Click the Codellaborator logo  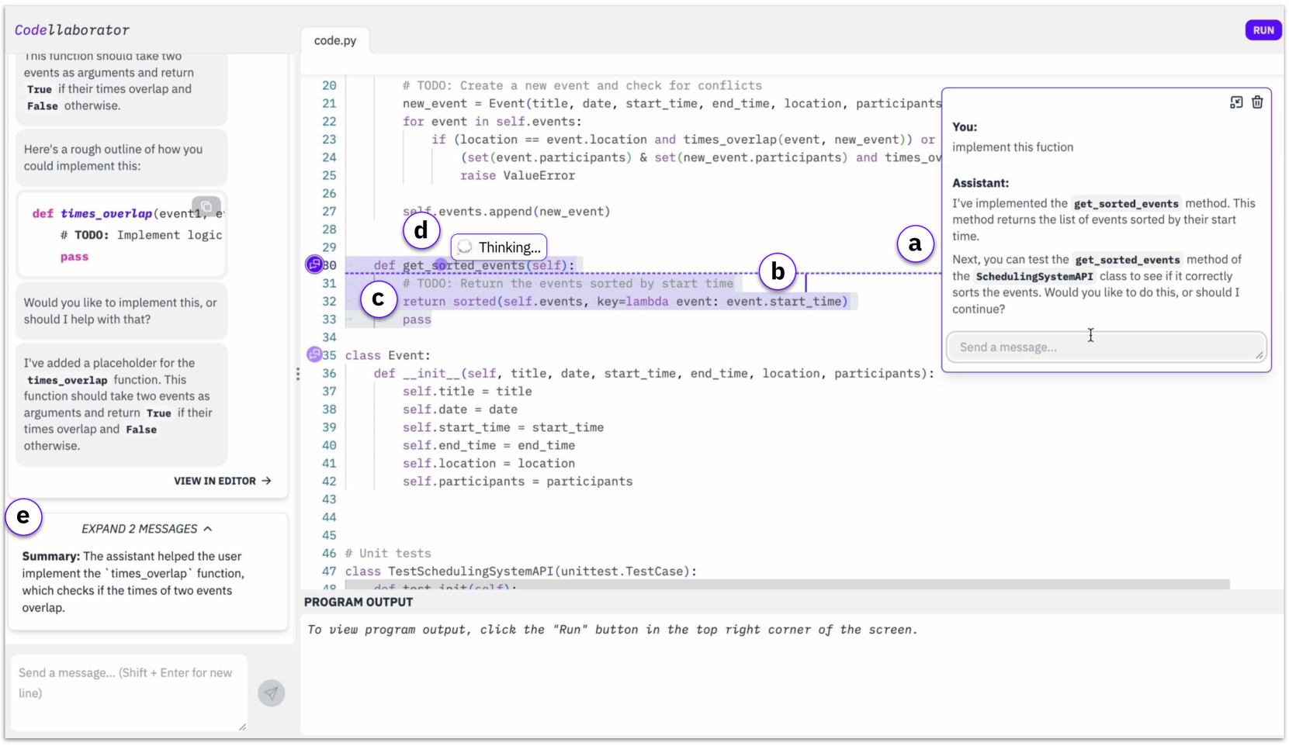(72, 30)
